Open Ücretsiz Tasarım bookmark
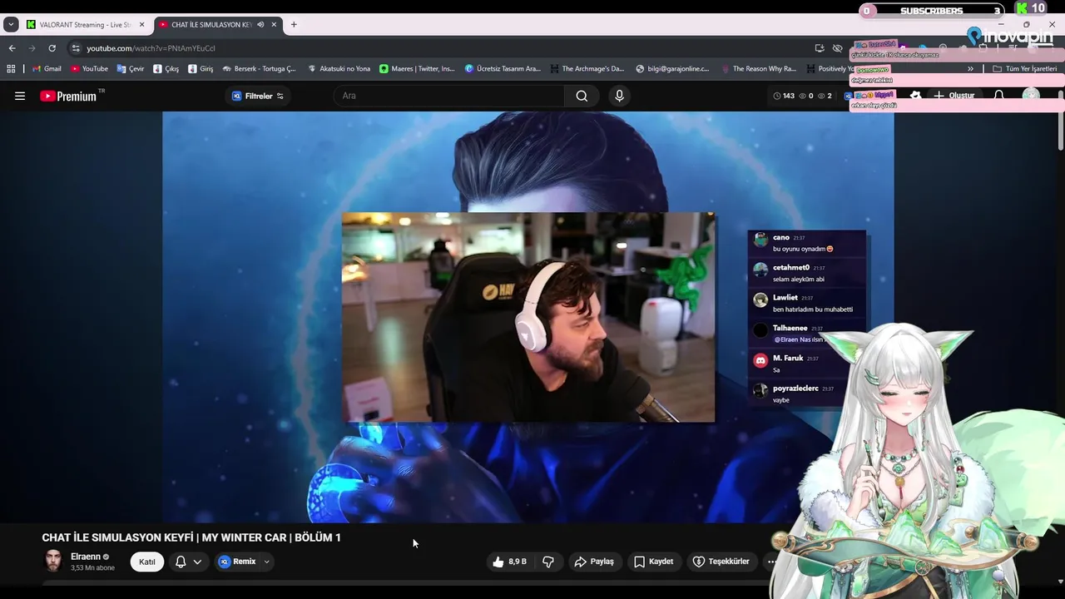1065x599 pixels. (503, 69)
